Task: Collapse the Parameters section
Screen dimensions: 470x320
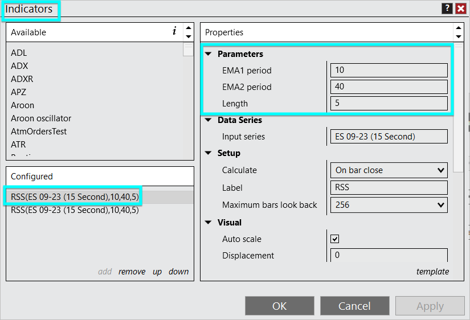Action: 208,54
